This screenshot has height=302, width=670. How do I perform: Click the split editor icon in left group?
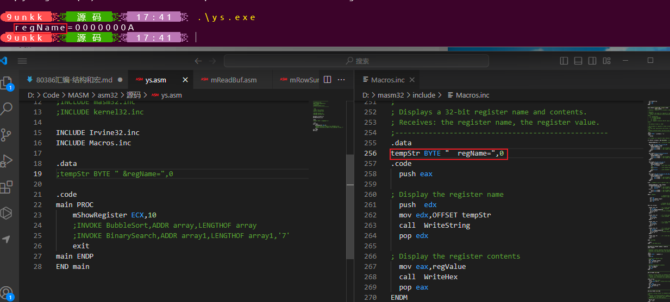coord(327,80)
